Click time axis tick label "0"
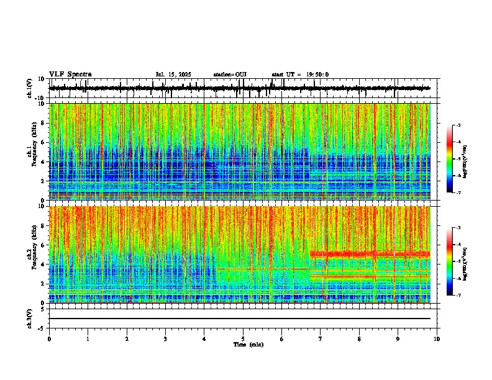492x380 pixels. (x=49, y=339)
